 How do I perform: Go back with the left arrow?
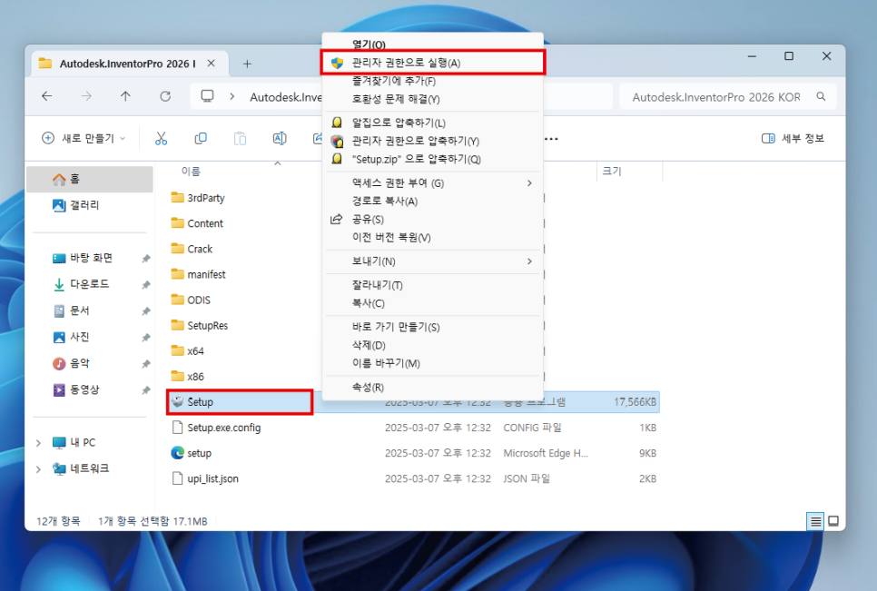47,96
